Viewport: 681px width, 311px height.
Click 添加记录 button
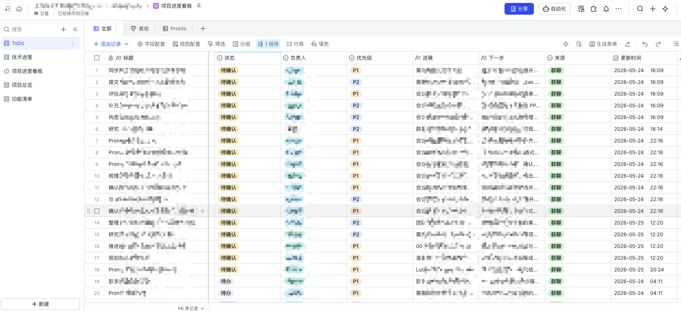(x=107, y=44)
